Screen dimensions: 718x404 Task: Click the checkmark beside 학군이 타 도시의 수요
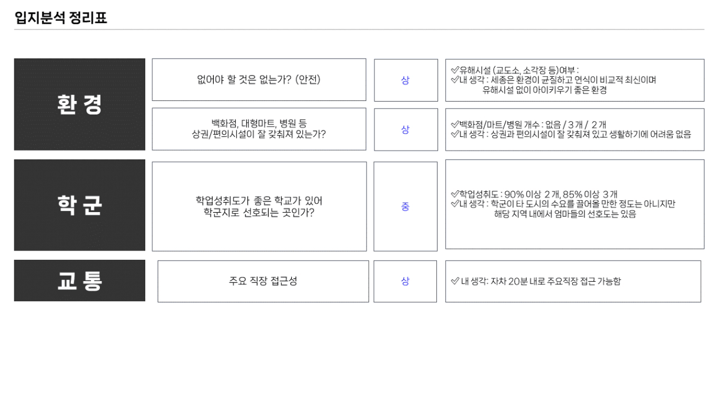coord(455,204)
